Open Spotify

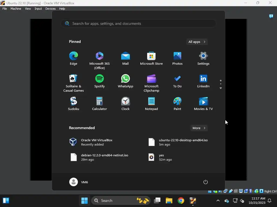tap(100, 81)
